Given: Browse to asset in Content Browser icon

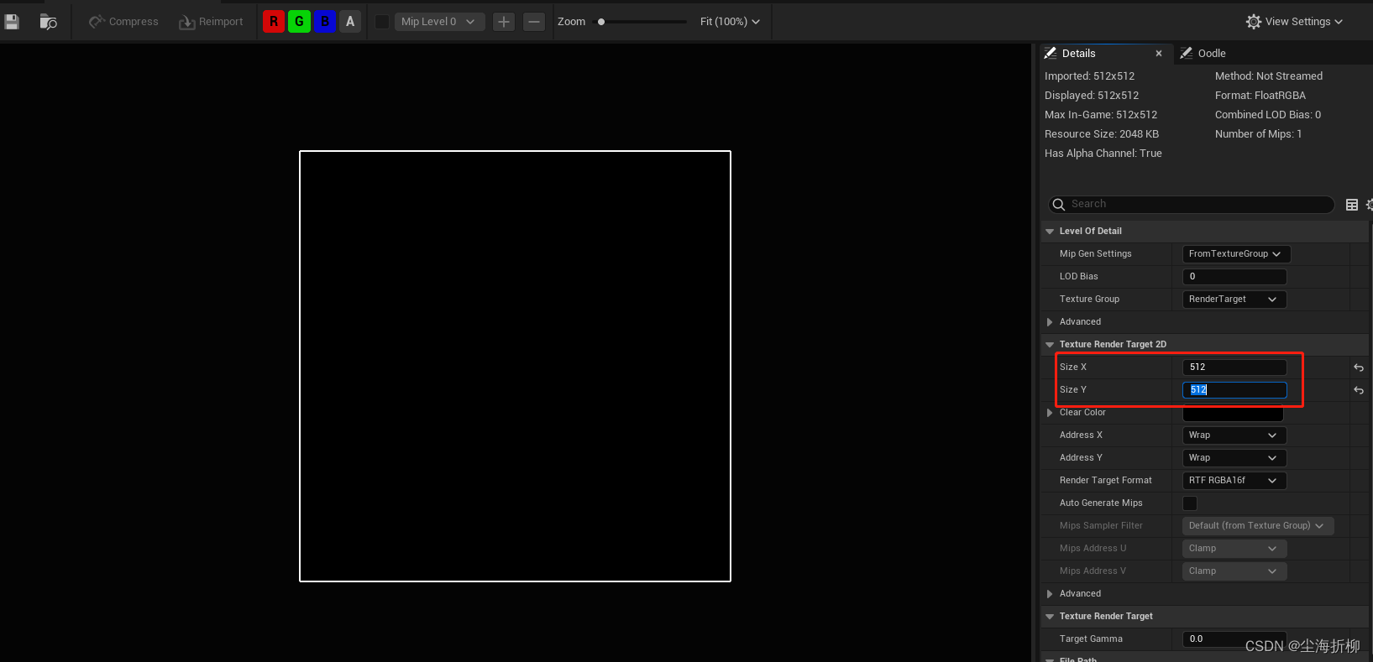Looking at the screenshot, I should 49,22.
